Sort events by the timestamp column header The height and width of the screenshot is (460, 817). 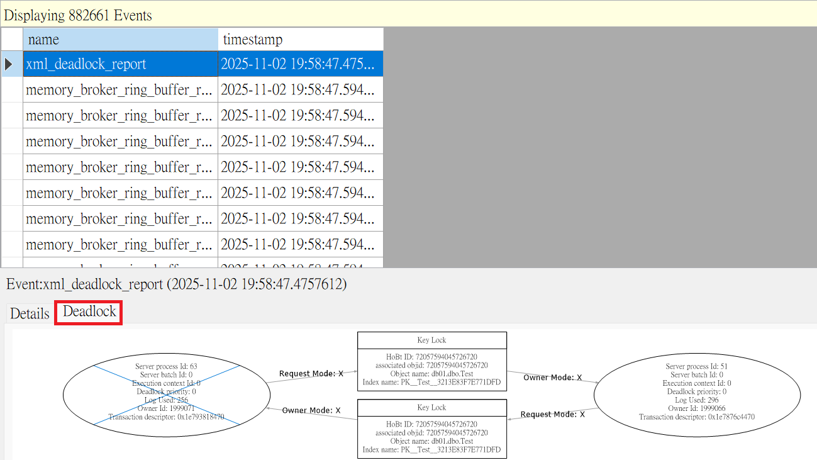300,40
